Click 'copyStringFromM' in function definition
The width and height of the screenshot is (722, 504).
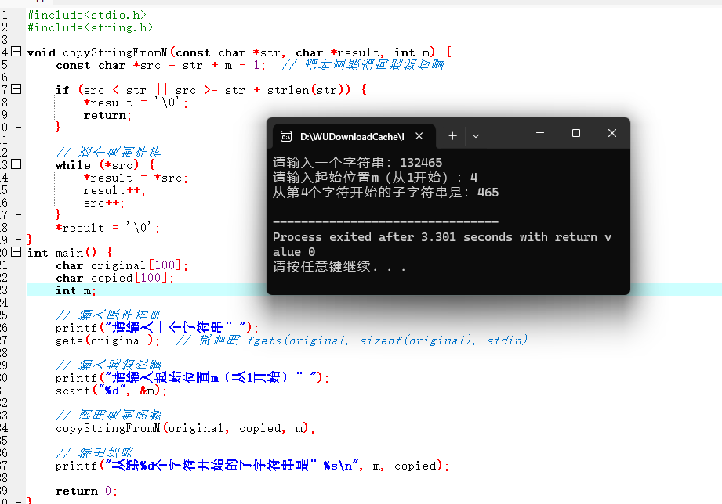[x=114, y=53]
